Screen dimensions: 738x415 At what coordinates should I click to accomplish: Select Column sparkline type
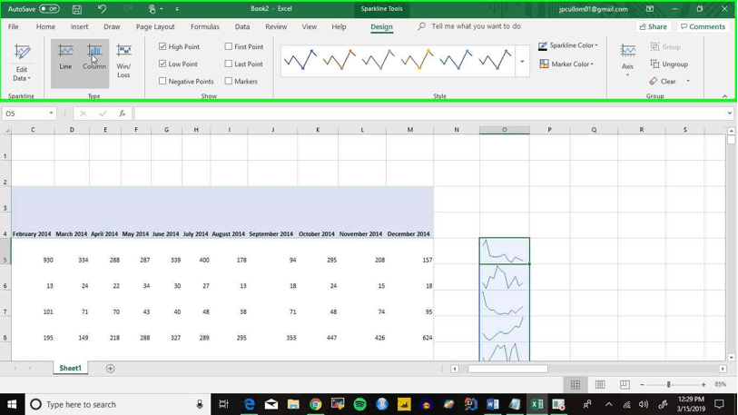click(94, 57)
